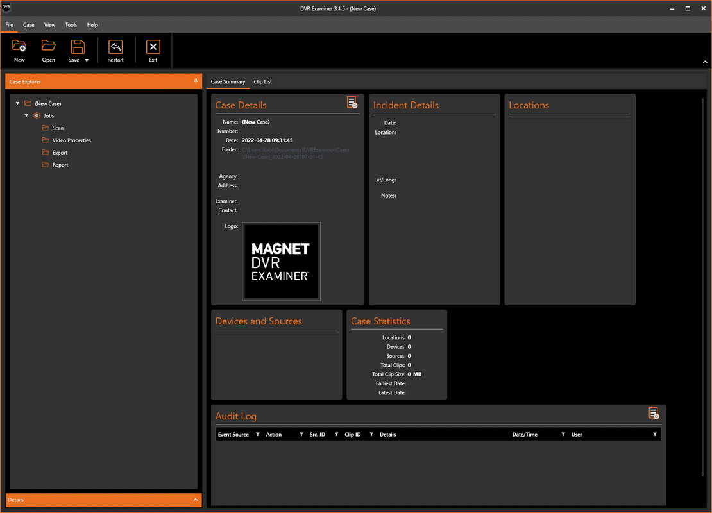
Task: Click the Save disk icon
Action: tap(77, 47)
